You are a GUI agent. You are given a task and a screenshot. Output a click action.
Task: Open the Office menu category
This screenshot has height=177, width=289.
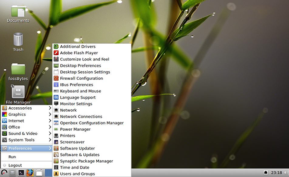click(26, 127)
